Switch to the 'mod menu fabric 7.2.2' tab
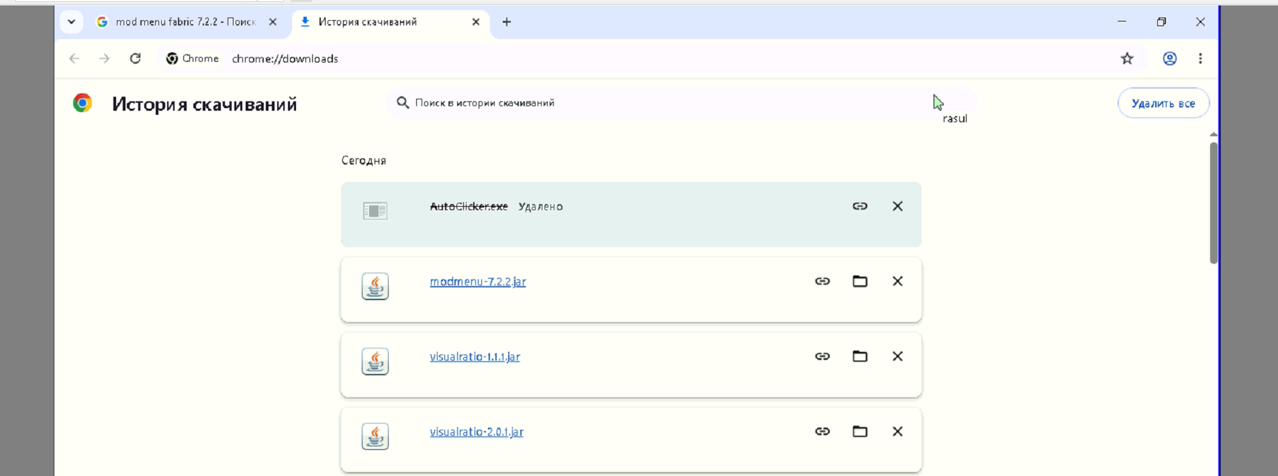The width and height of the screenshot is (1278, 476). (x=185, y=22)
